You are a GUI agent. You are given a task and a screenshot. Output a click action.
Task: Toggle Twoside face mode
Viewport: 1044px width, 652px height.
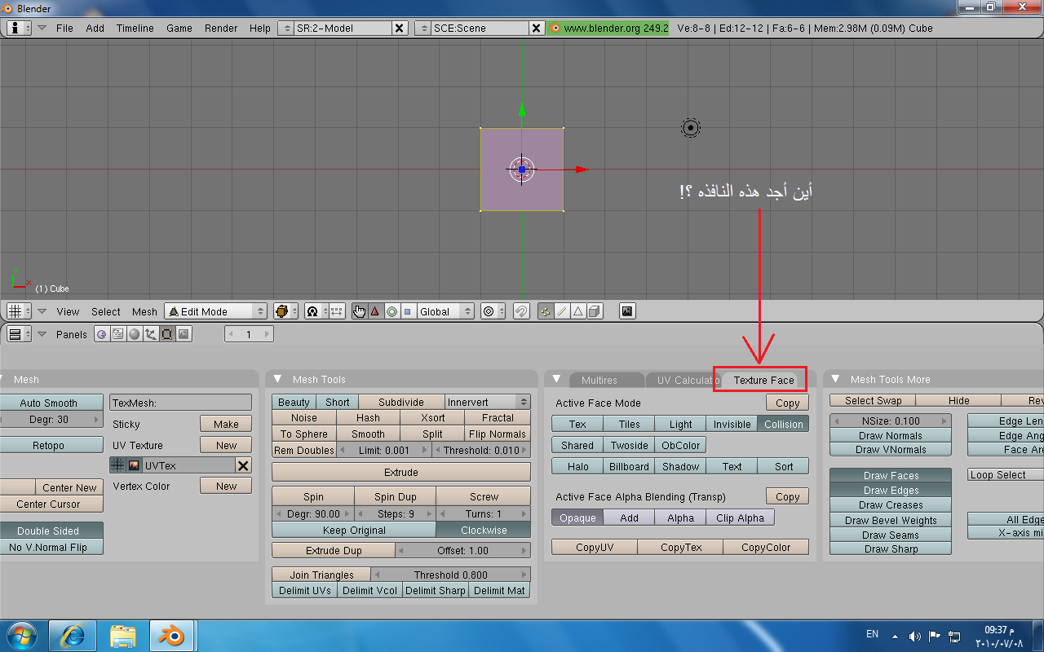[630, 445]
